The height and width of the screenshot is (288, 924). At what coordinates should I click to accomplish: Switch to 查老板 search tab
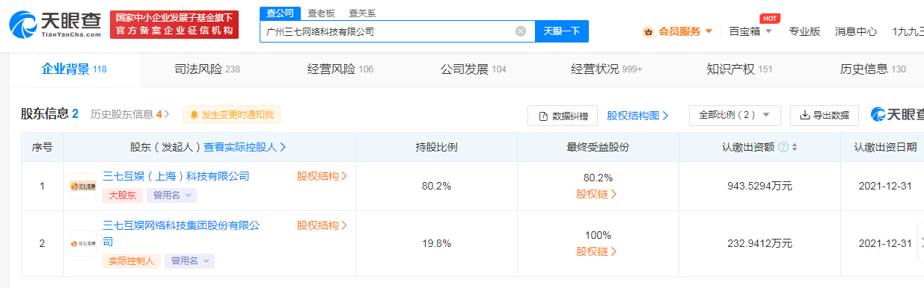pyautogui.click(x=322, y=13)
